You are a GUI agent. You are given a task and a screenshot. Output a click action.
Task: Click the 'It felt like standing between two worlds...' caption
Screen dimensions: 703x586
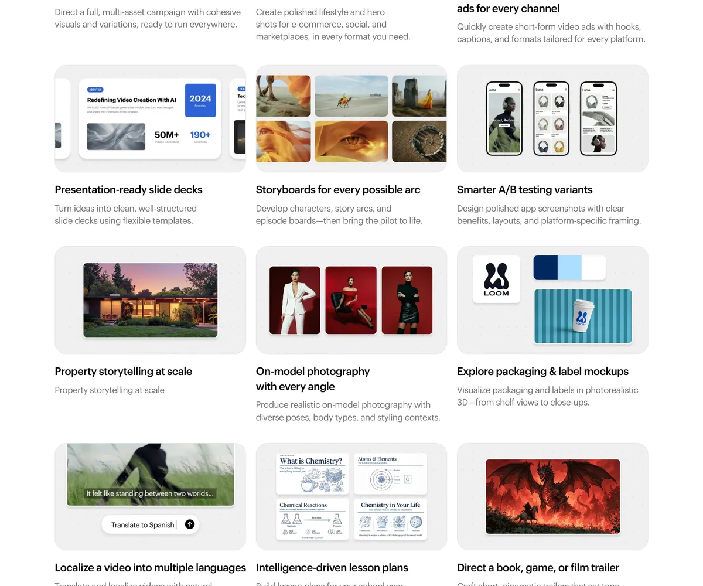(150, 493)
